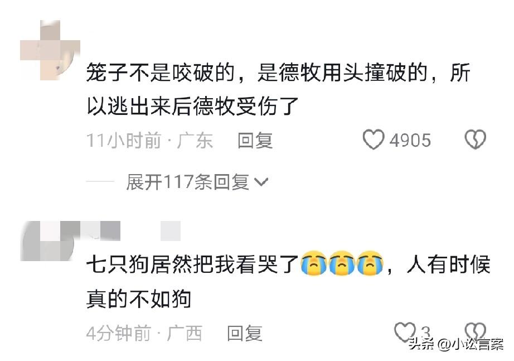Click the first crying emoji
Viewport: 514px width, 361px height.
click(x=314, y=263)
